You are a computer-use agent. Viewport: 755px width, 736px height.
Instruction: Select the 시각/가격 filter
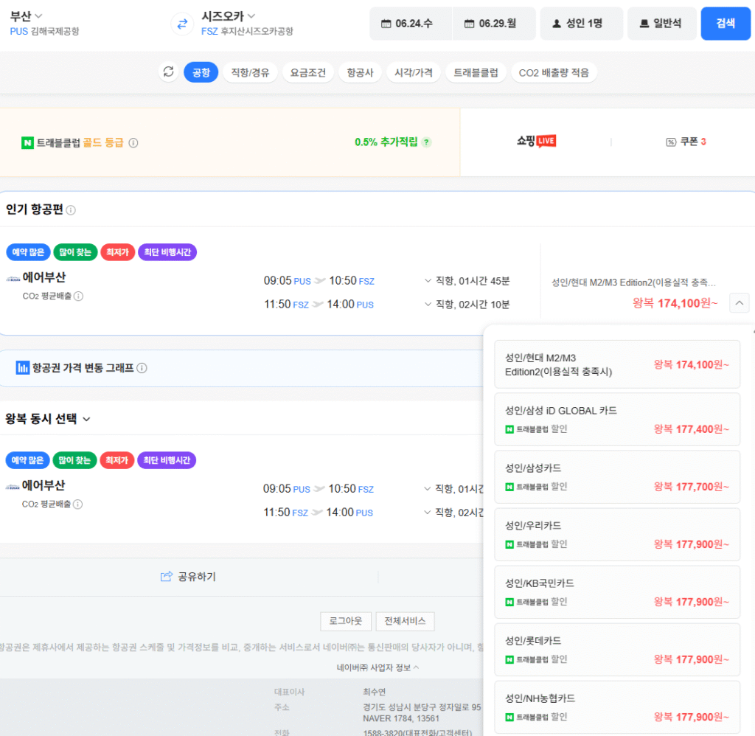click(413, 72)
